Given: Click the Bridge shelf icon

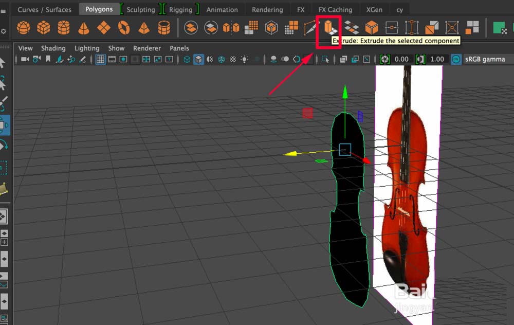Looking at the screenshot, I should tap(352, 28).
